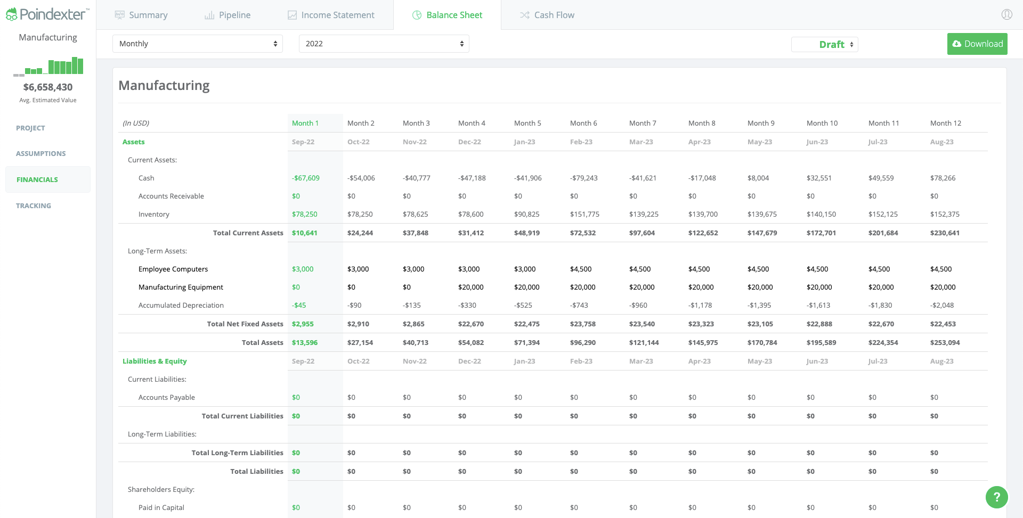Select the Balance Sheet tab

448,15
